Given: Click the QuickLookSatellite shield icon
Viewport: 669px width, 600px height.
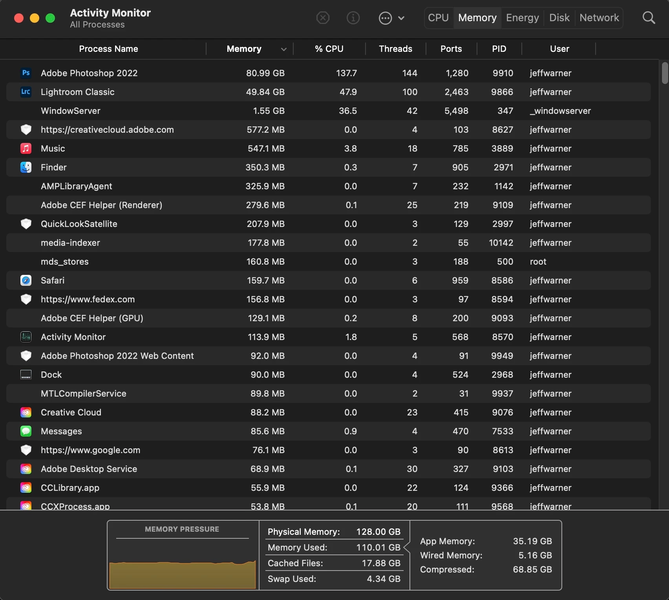Looking at the screenshot, I should (x=26, y=224).
